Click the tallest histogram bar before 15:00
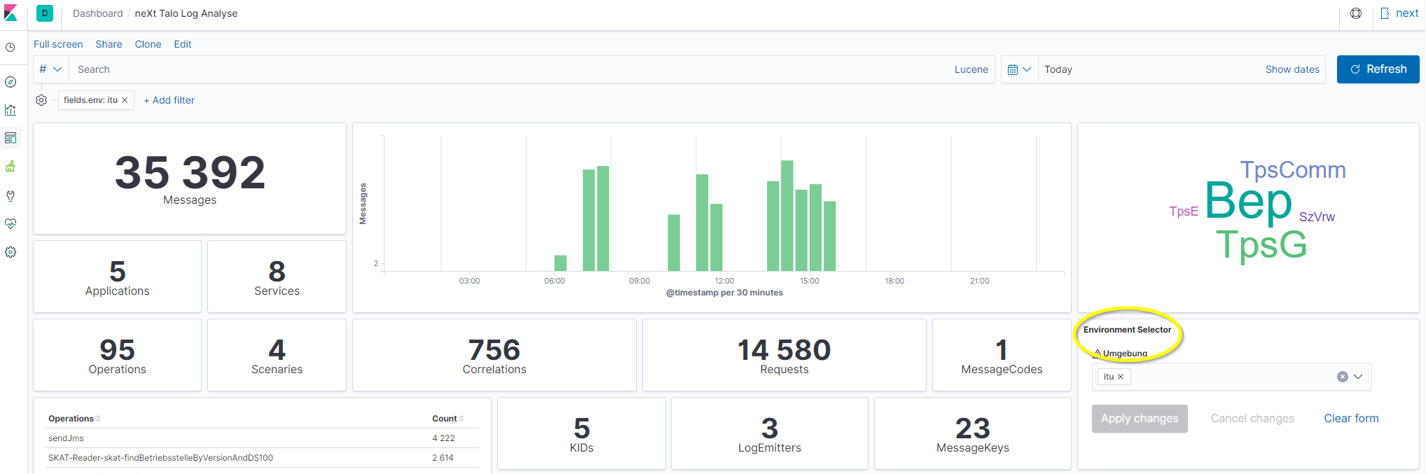Screen dimensions: 1426x474 (787, 216)
